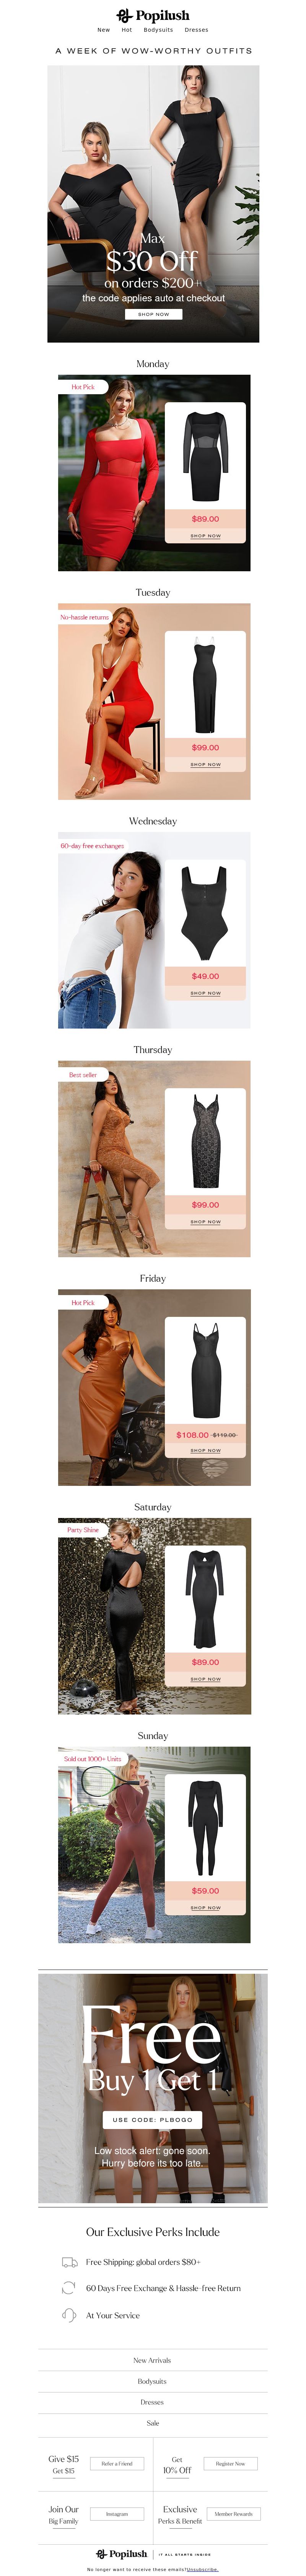
Task: Click the free shipping truck icon
Action: click(69, 2262)
